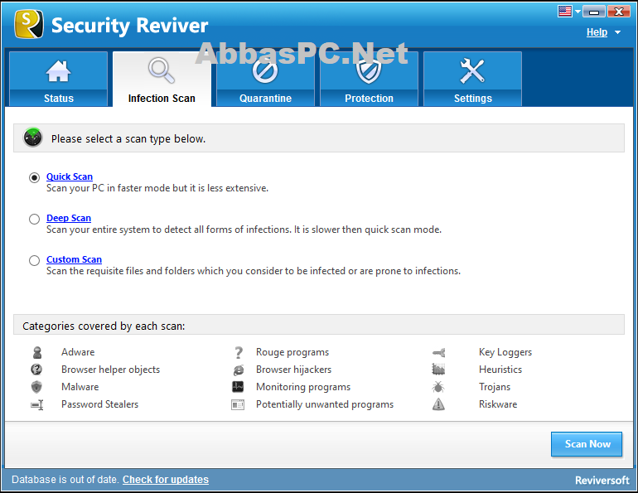638x493 pixels.
Task: Click 'Please select a scan type below.' text
Action: 128,139
